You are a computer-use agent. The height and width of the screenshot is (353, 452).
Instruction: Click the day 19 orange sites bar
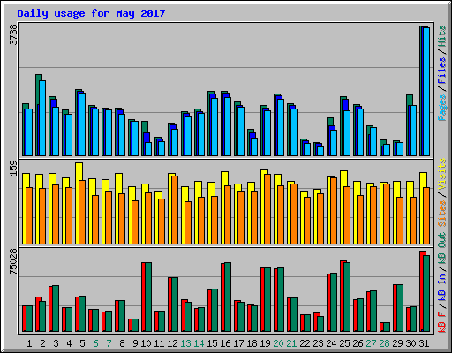pos(267,209)
